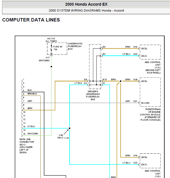Click the splice dot on the WHT/GRN wire
170x178 pixels.
coord(51,67)
